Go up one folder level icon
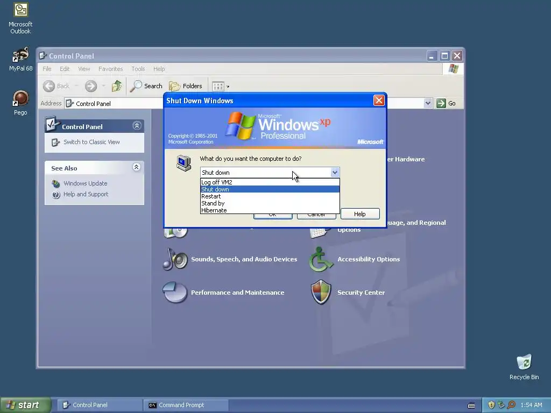551x413 pixels. 117,86
